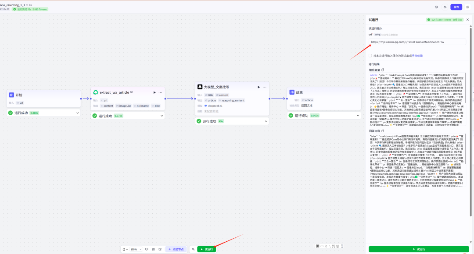Image resolution: width=474 pixels, height=254 pixels.
Task: Copy the 回答内容 with its copy icon
Action: click(383, 131)
